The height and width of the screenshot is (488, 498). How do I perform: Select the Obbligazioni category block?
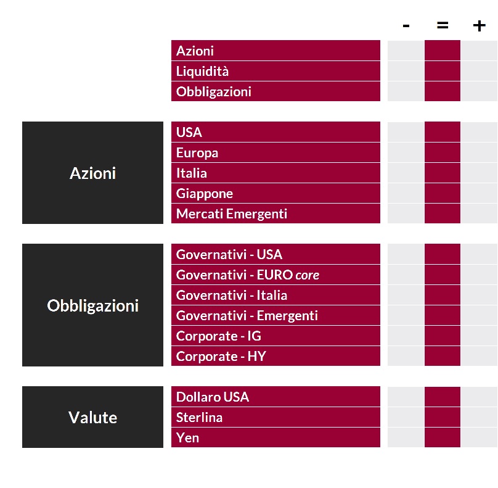92,305
